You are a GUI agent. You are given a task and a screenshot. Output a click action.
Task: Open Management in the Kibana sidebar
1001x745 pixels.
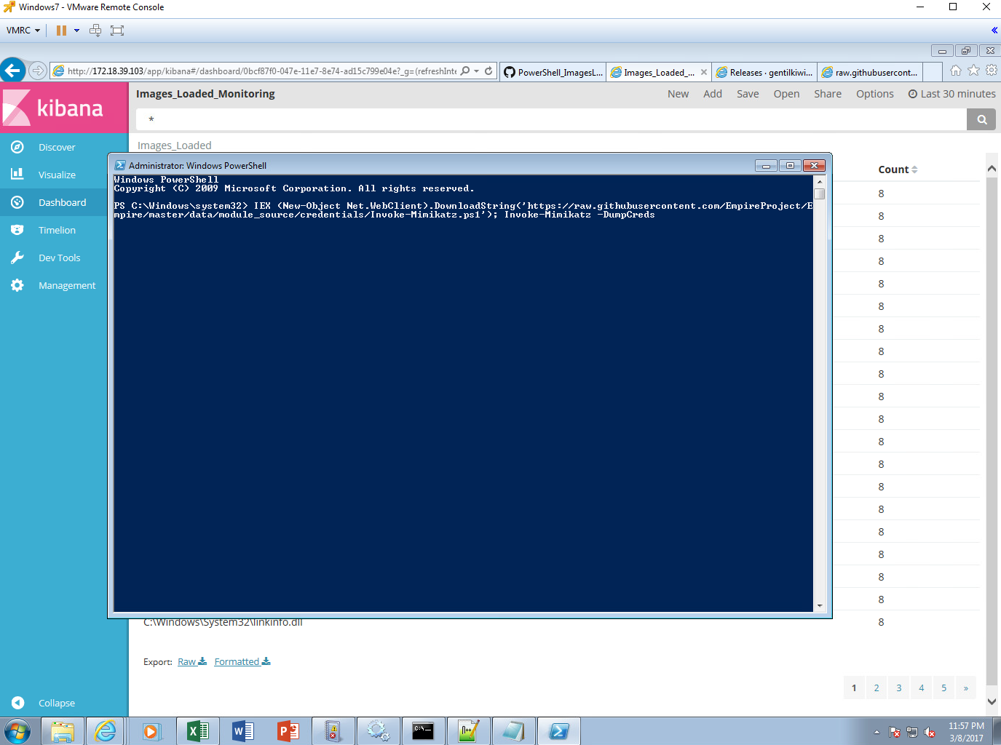coord(67,285)
